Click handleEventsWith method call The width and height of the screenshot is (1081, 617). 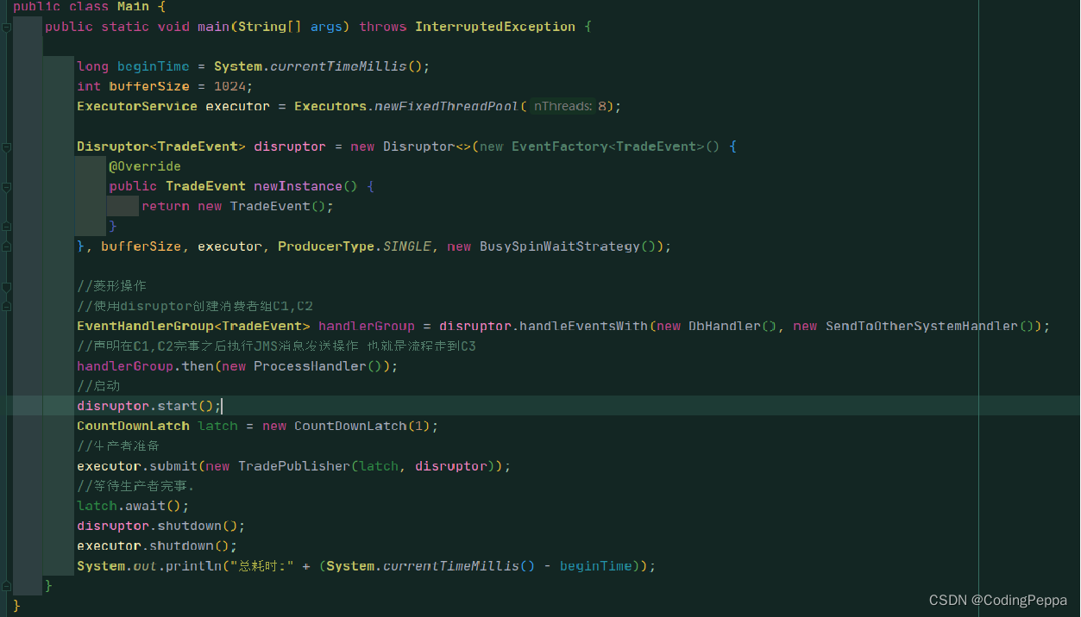point(583,326)
